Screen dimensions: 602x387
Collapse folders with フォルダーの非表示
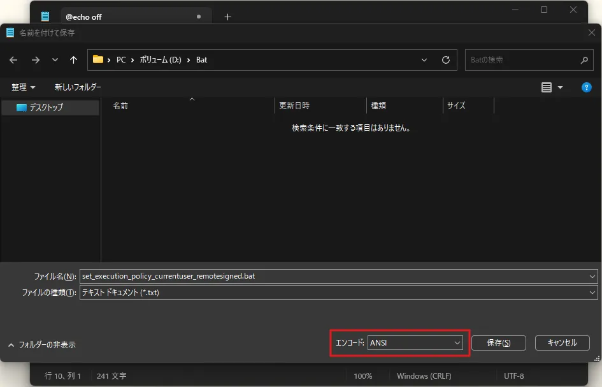click(42, 345)
